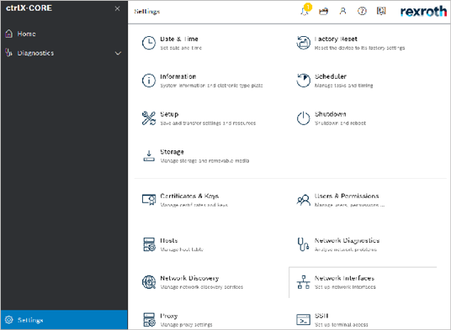Click the Home house icon in sidebar
Viewport: 451px width, 330px height.
[9, 34]
